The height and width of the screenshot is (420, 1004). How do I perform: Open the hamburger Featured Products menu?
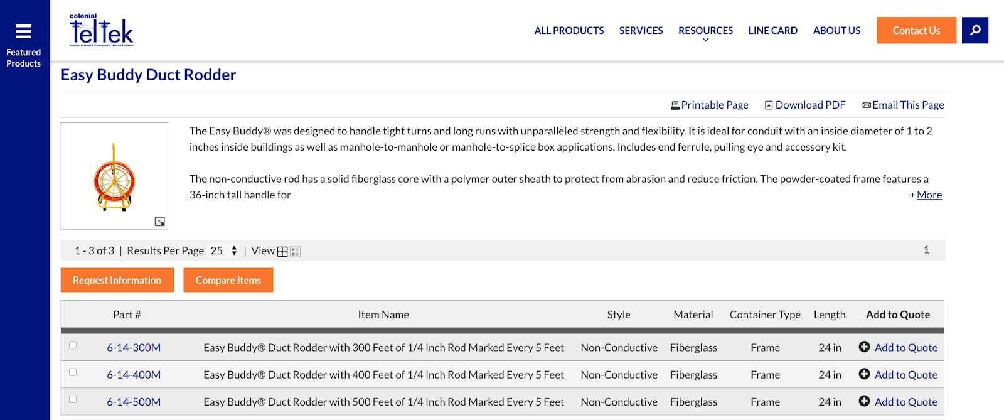click(x=24, y=31)
